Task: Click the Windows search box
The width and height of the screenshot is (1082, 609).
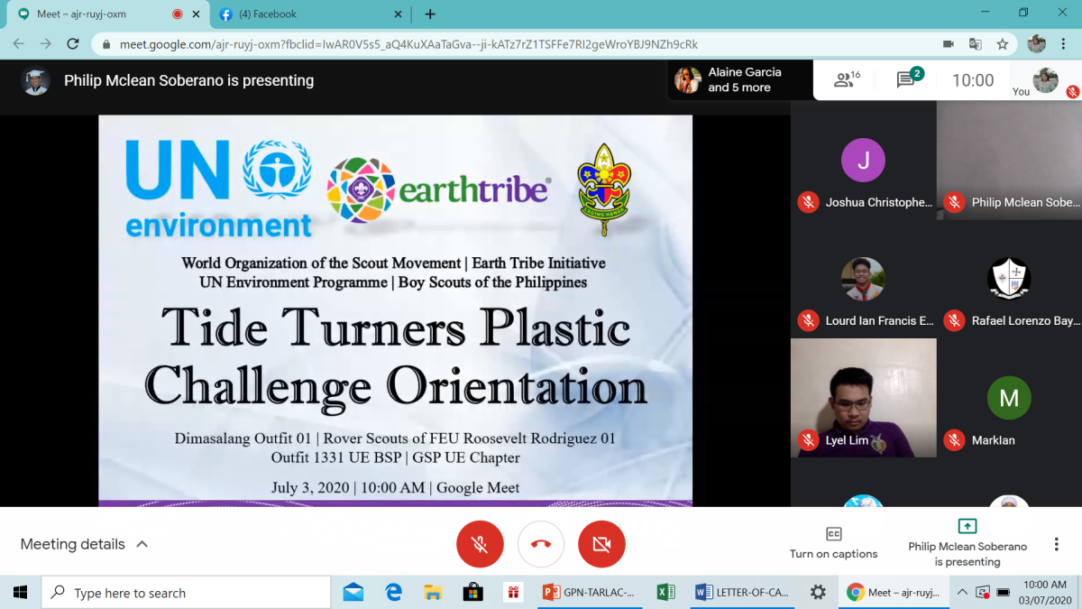Action: 180,593
